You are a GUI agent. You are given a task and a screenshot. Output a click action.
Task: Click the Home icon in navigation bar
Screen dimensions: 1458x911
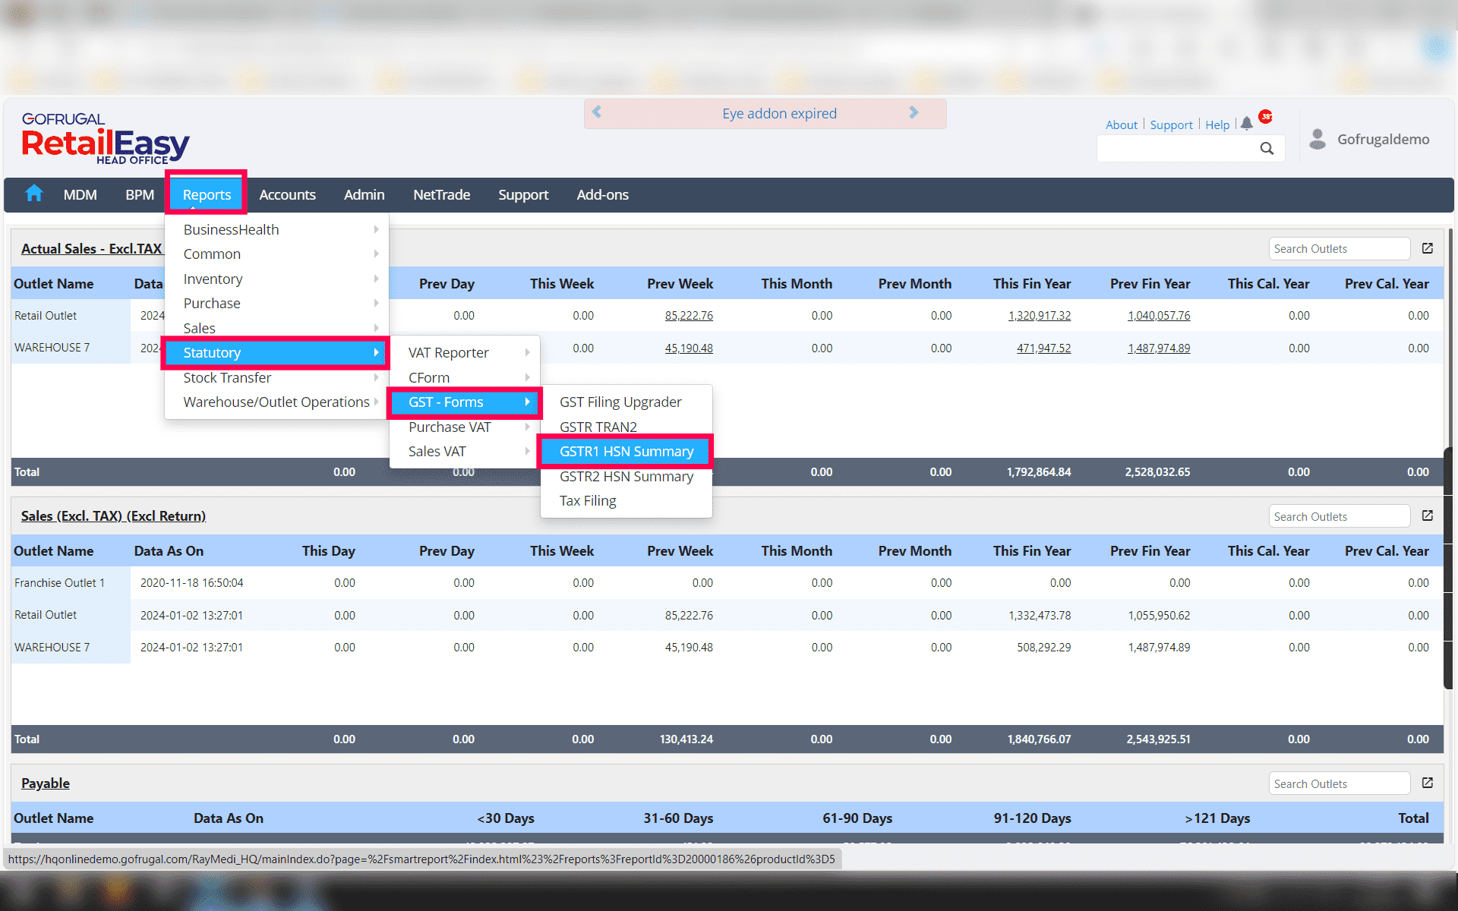point(34,194)
